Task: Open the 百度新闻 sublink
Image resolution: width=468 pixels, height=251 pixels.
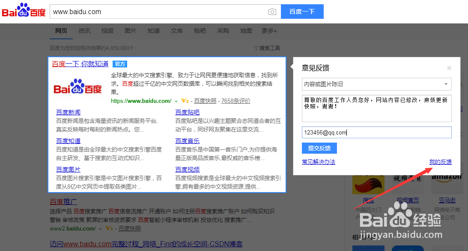Action: (69, 112)
